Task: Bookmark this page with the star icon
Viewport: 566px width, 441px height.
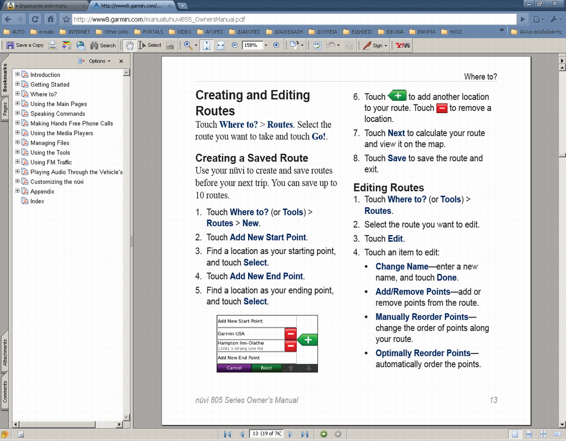Action: coord(66,19)
